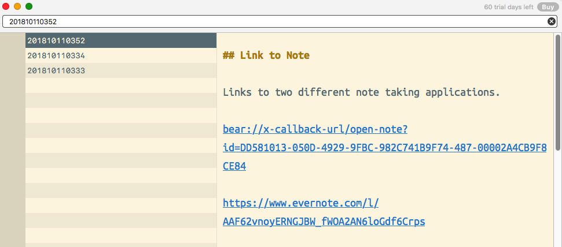The width and height of the screenshot is (562, 247).
Task: Click the Bear id=DD581013 link line
Action: [384, 148]
